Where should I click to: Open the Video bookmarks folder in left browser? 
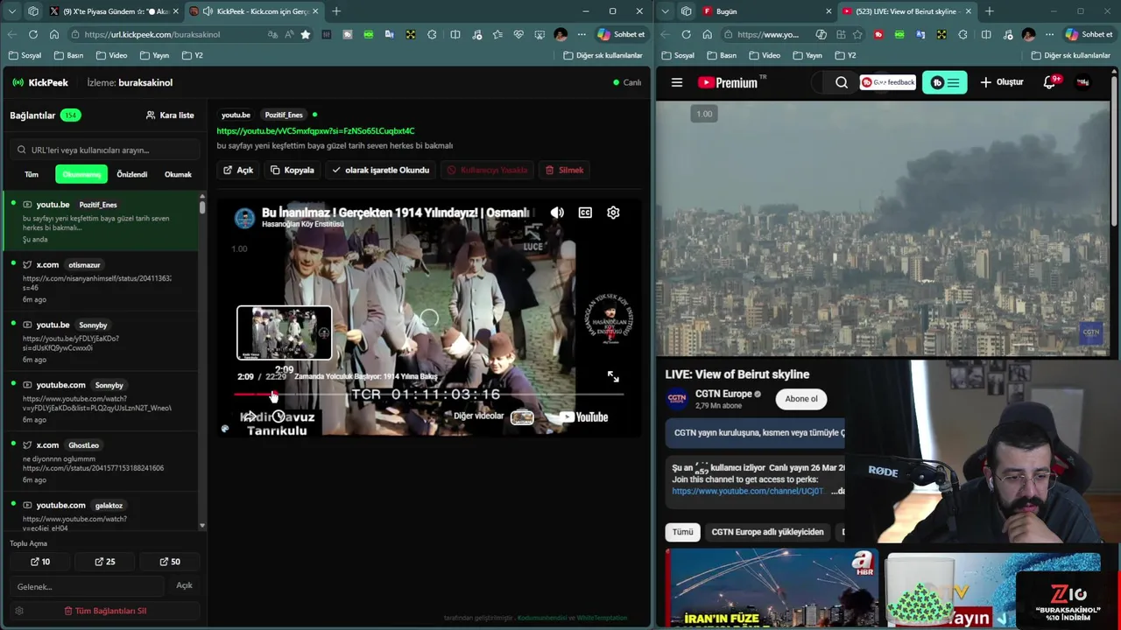[x=112, y=55]
